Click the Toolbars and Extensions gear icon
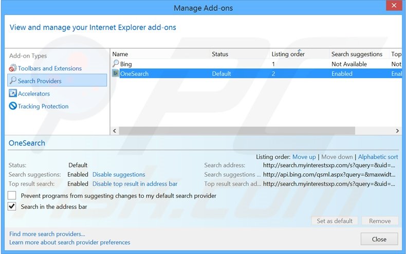The image size is (406, 254). [x=13, y=68]
